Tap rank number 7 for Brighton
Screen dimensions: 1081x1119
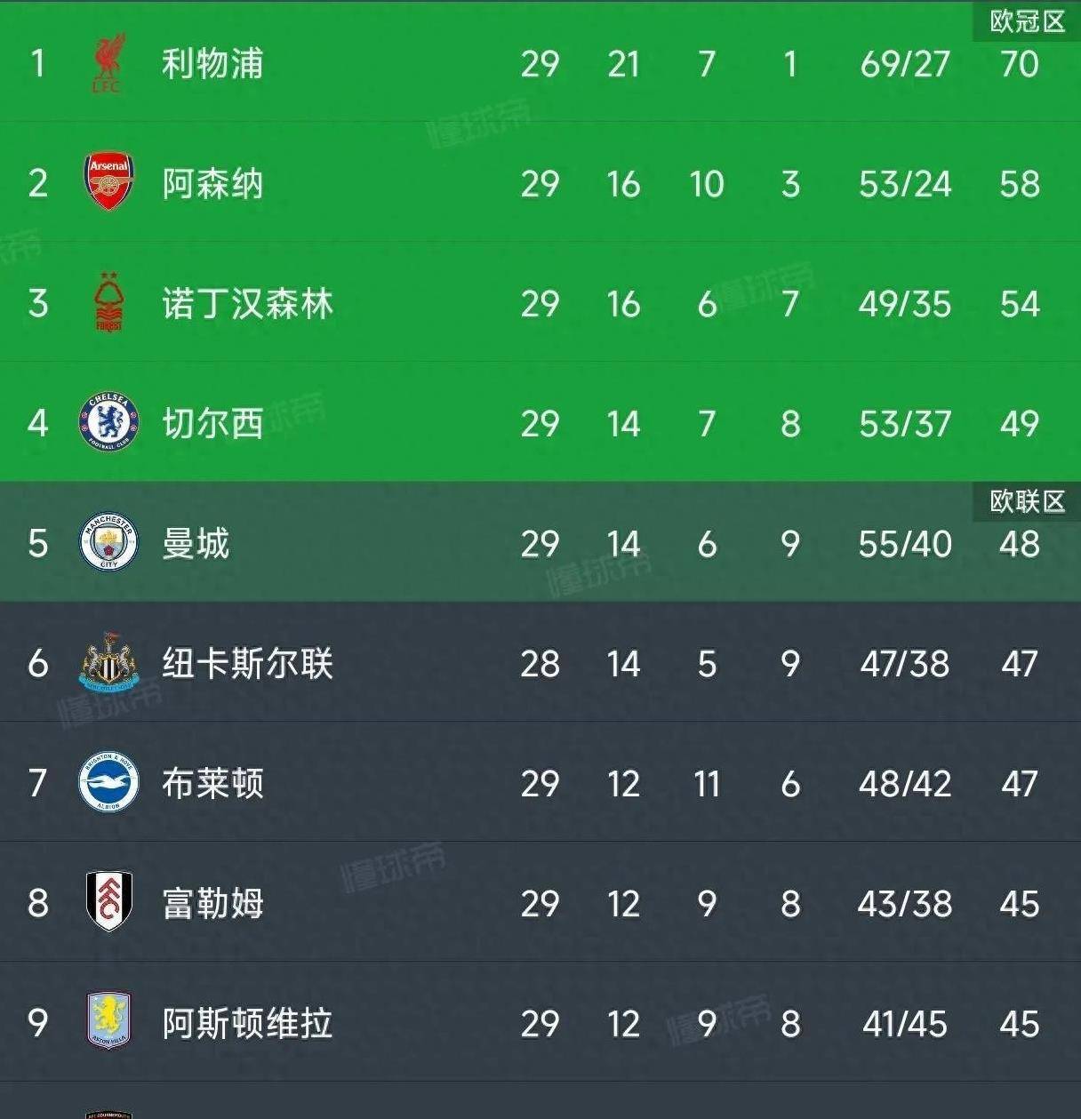[x=37, y=783]
